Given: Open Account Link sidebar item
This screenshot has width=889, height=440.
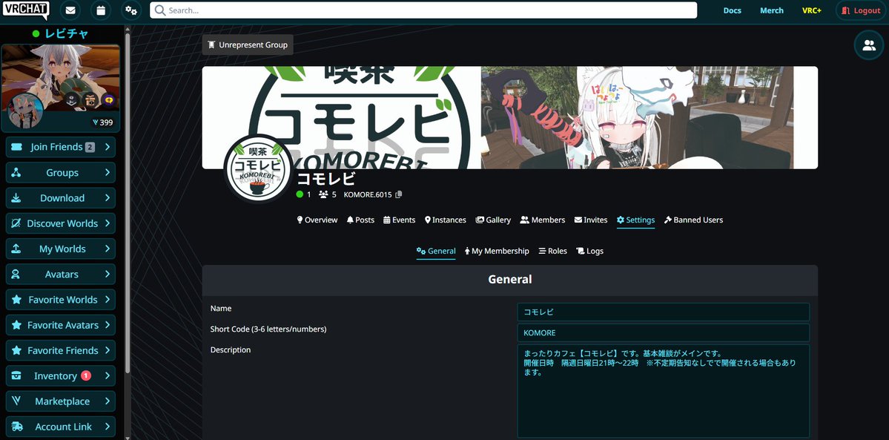Looking at the screenshot, I should click(x=61, y=427).
